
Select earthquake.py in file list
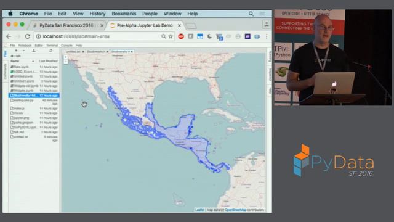(x=34, y=102)
